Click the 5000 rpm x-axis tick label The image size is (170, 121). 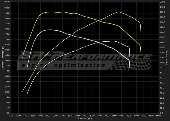coord(159,116)
